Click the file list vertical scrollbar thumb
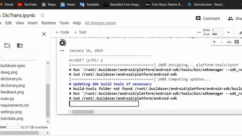Viewport: 242px width, 136px height. [x=48, y=100]
